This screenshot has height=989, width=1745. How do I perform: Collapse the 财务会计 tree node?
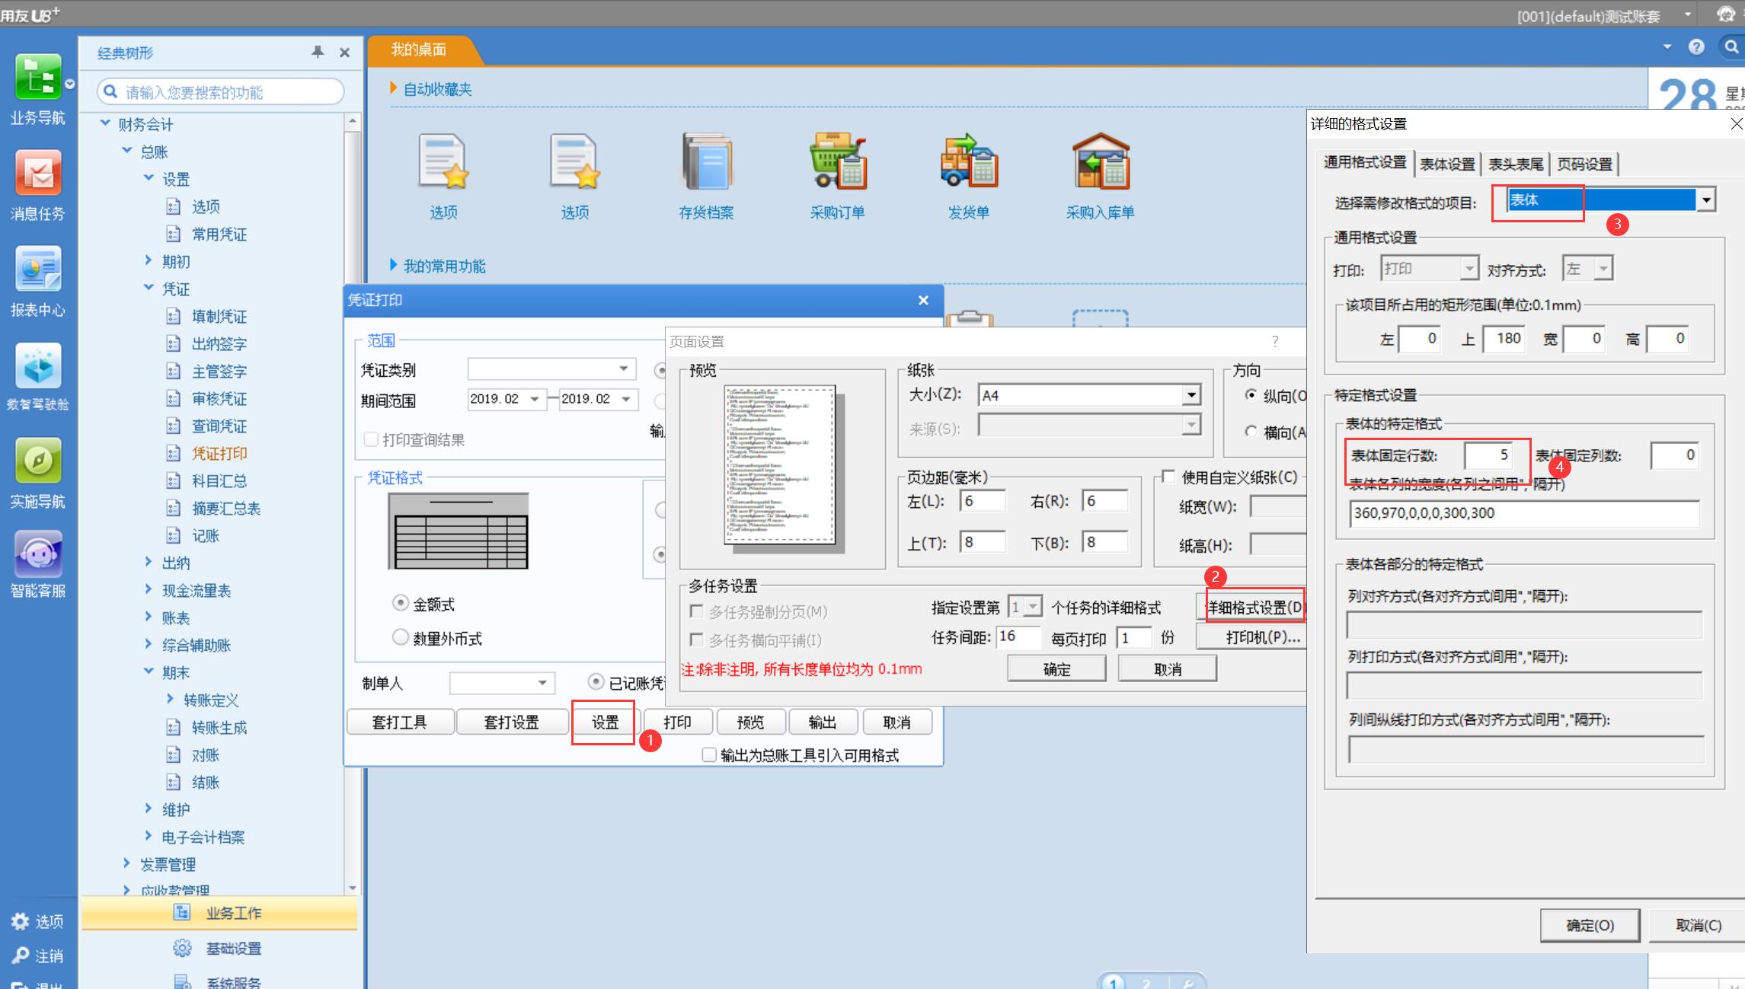pos(106,123)
